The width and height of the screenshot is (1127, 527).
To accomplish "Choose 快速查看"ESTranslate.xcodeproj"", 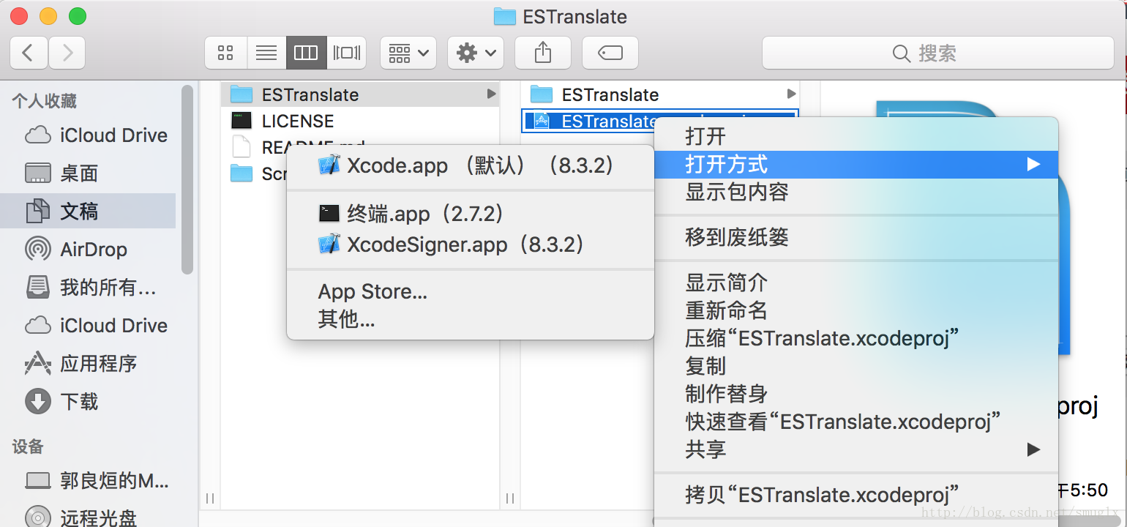I will [856, 422].
